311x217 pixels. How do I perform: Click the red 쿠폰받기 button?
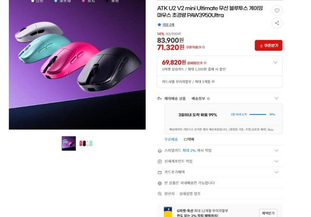coord(268,45)
